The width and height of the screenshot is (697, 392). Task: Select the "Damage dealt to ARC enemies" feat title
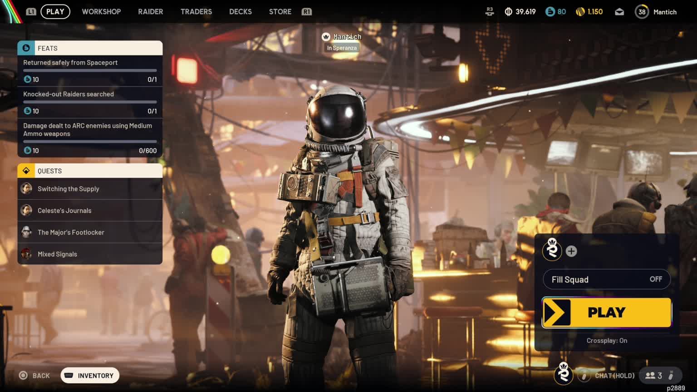coord(88,129)
